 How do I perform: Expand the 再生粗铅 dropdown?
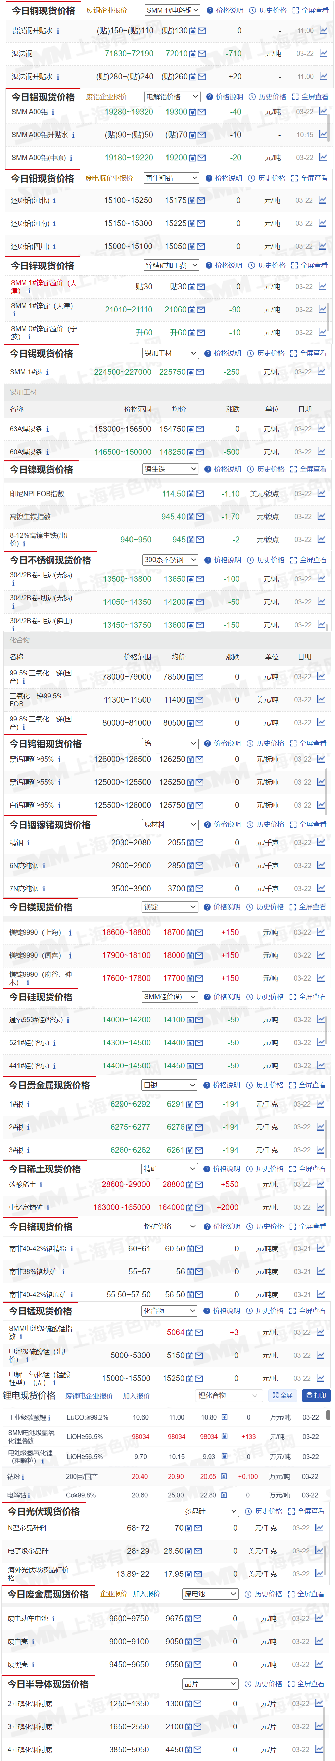click(x=171, y=178)
